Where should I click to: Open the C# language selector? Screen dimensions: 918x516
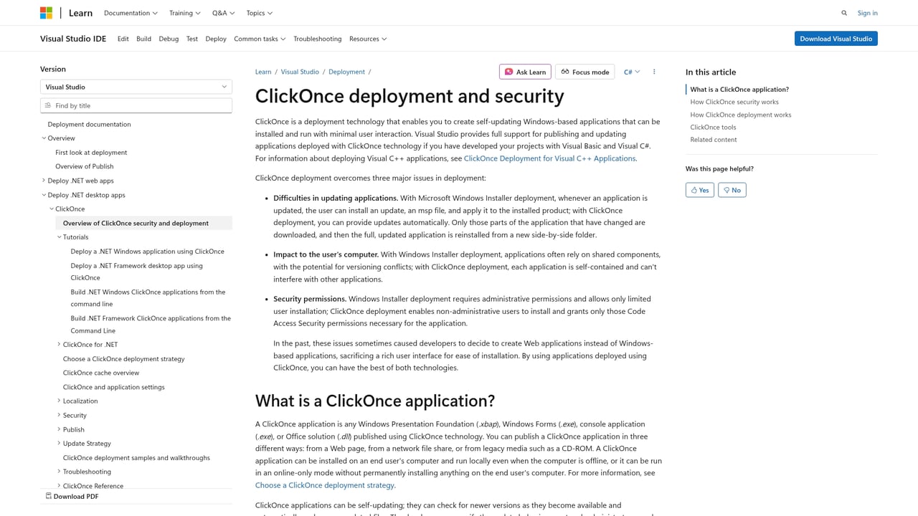tap(630, 72)
